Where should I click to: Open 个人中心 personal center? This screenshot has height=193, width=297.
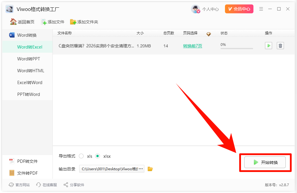[210, 9]
